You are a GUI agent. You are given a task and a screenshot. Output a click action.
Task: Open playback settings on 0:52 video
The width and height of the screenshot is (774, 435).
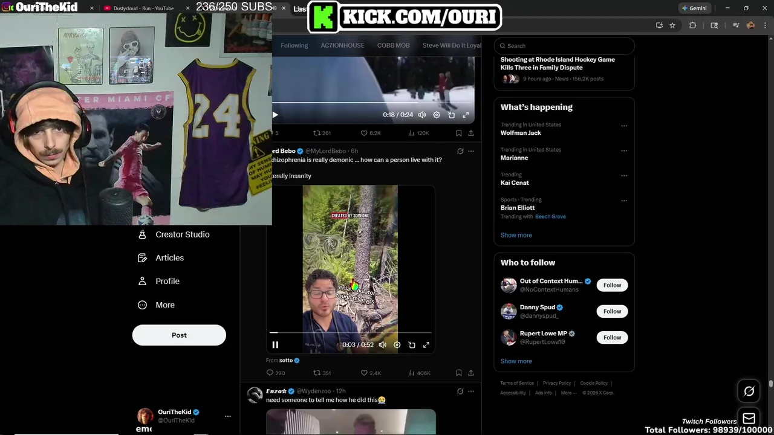(x=397, y=345)
